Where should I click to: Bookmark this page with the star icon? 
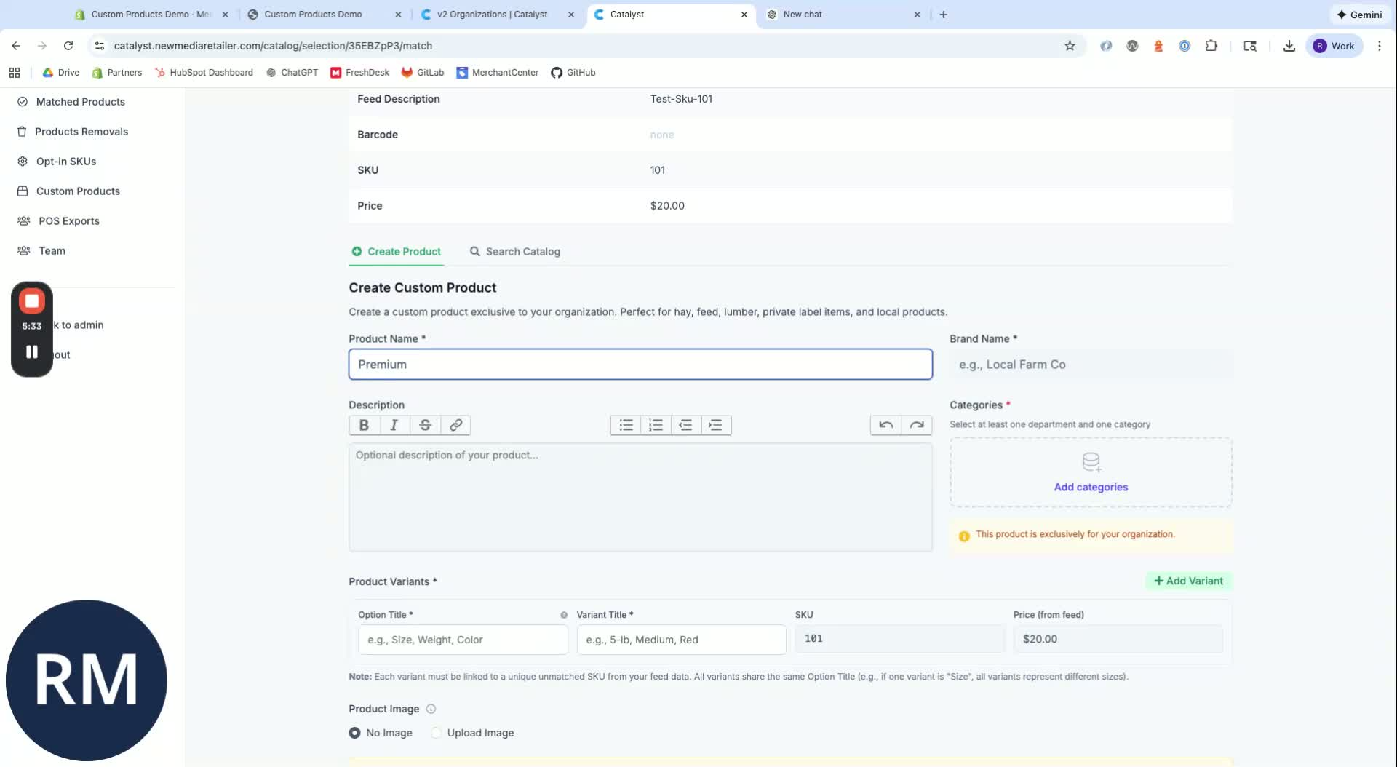(1070, 46)
